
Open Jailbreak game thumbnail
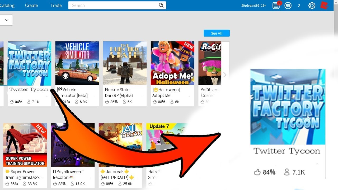coord(120,145)
